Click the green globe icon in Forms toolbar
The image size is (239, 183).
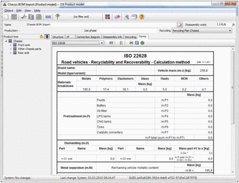tap(142, 43)
